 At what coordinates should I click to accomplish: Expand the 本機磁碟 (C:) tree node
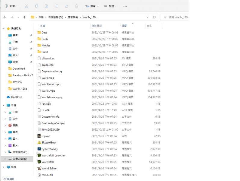pyautogui.click(x=5, y=152)
